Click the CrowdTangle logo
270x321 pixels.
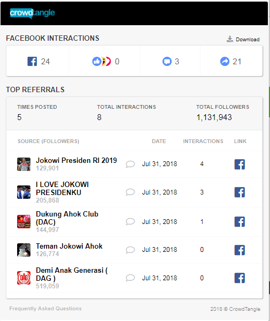coord(32,13)
